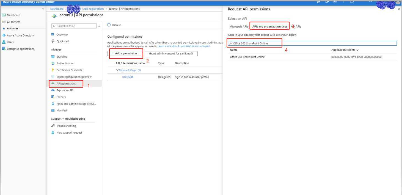This screenshot has height=195, width=402.
Task: Click the API search field in the panel
Action: click(312, 43)
